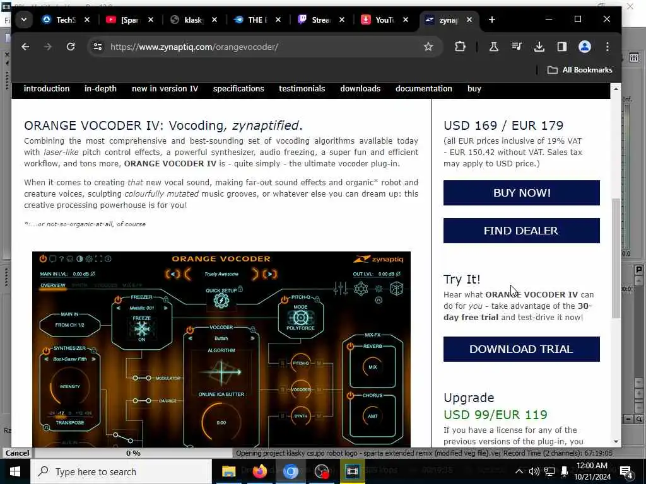Close the YouT browser tab
This screenshot has height=484, width=646.
[406, 20]
